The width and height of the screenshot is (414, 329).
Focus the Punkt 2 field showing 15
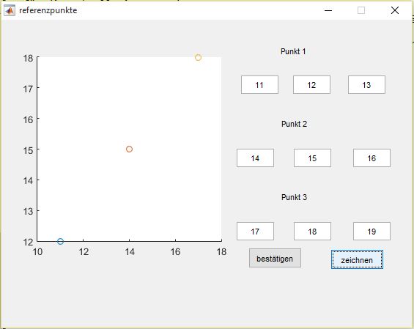click(x=312, y=158)
